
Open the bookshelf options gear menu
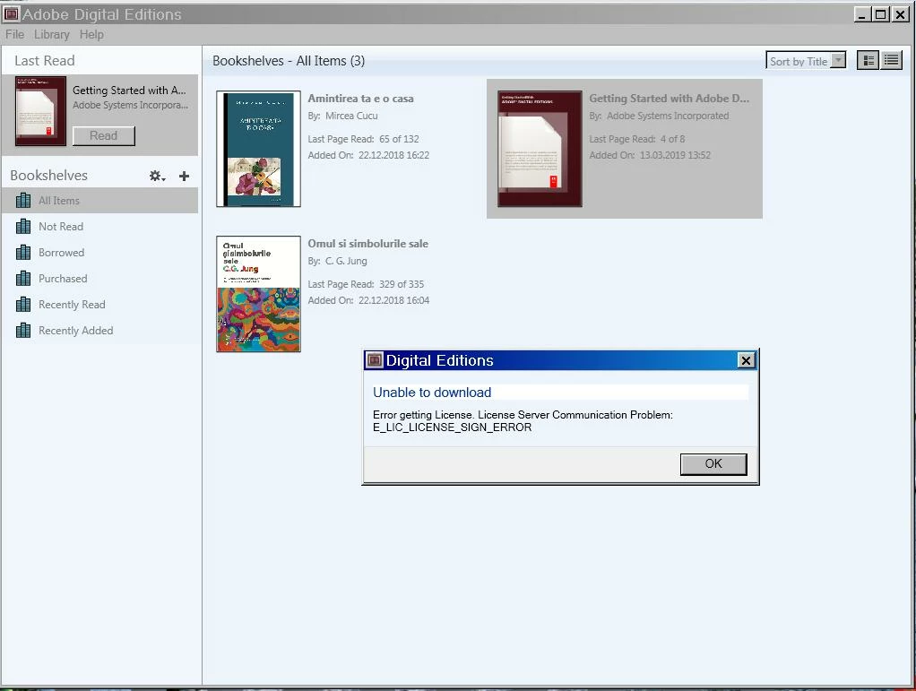coord(157,176)
